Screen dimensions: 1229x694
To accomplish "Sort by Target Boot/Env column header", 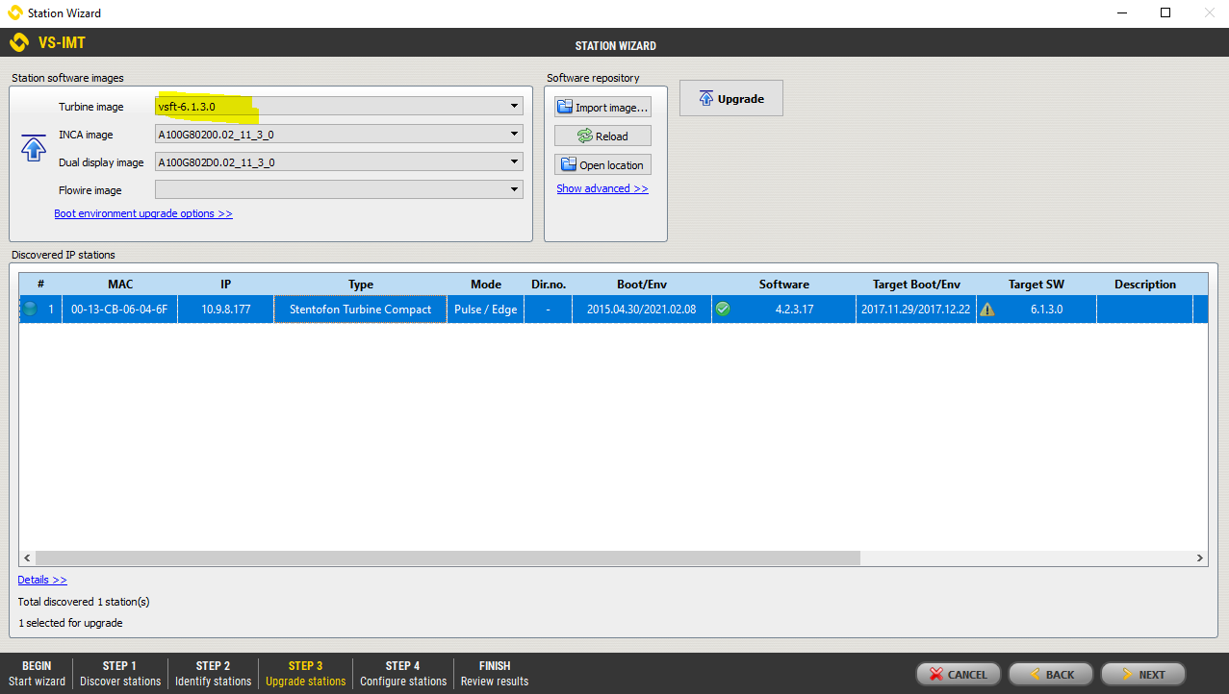I will click(x=916, y=284).
